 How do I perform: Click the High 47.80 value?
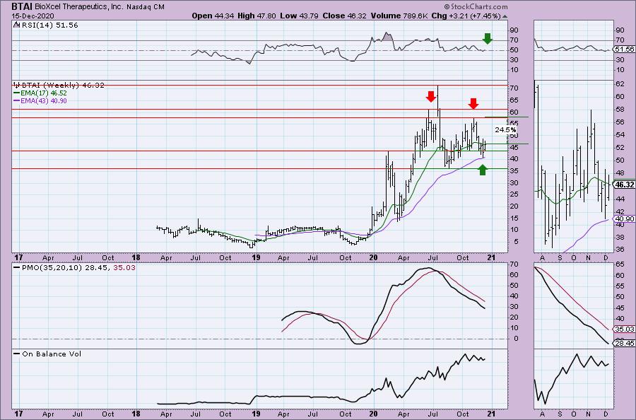pyautogui.click(x=257, y=16)
